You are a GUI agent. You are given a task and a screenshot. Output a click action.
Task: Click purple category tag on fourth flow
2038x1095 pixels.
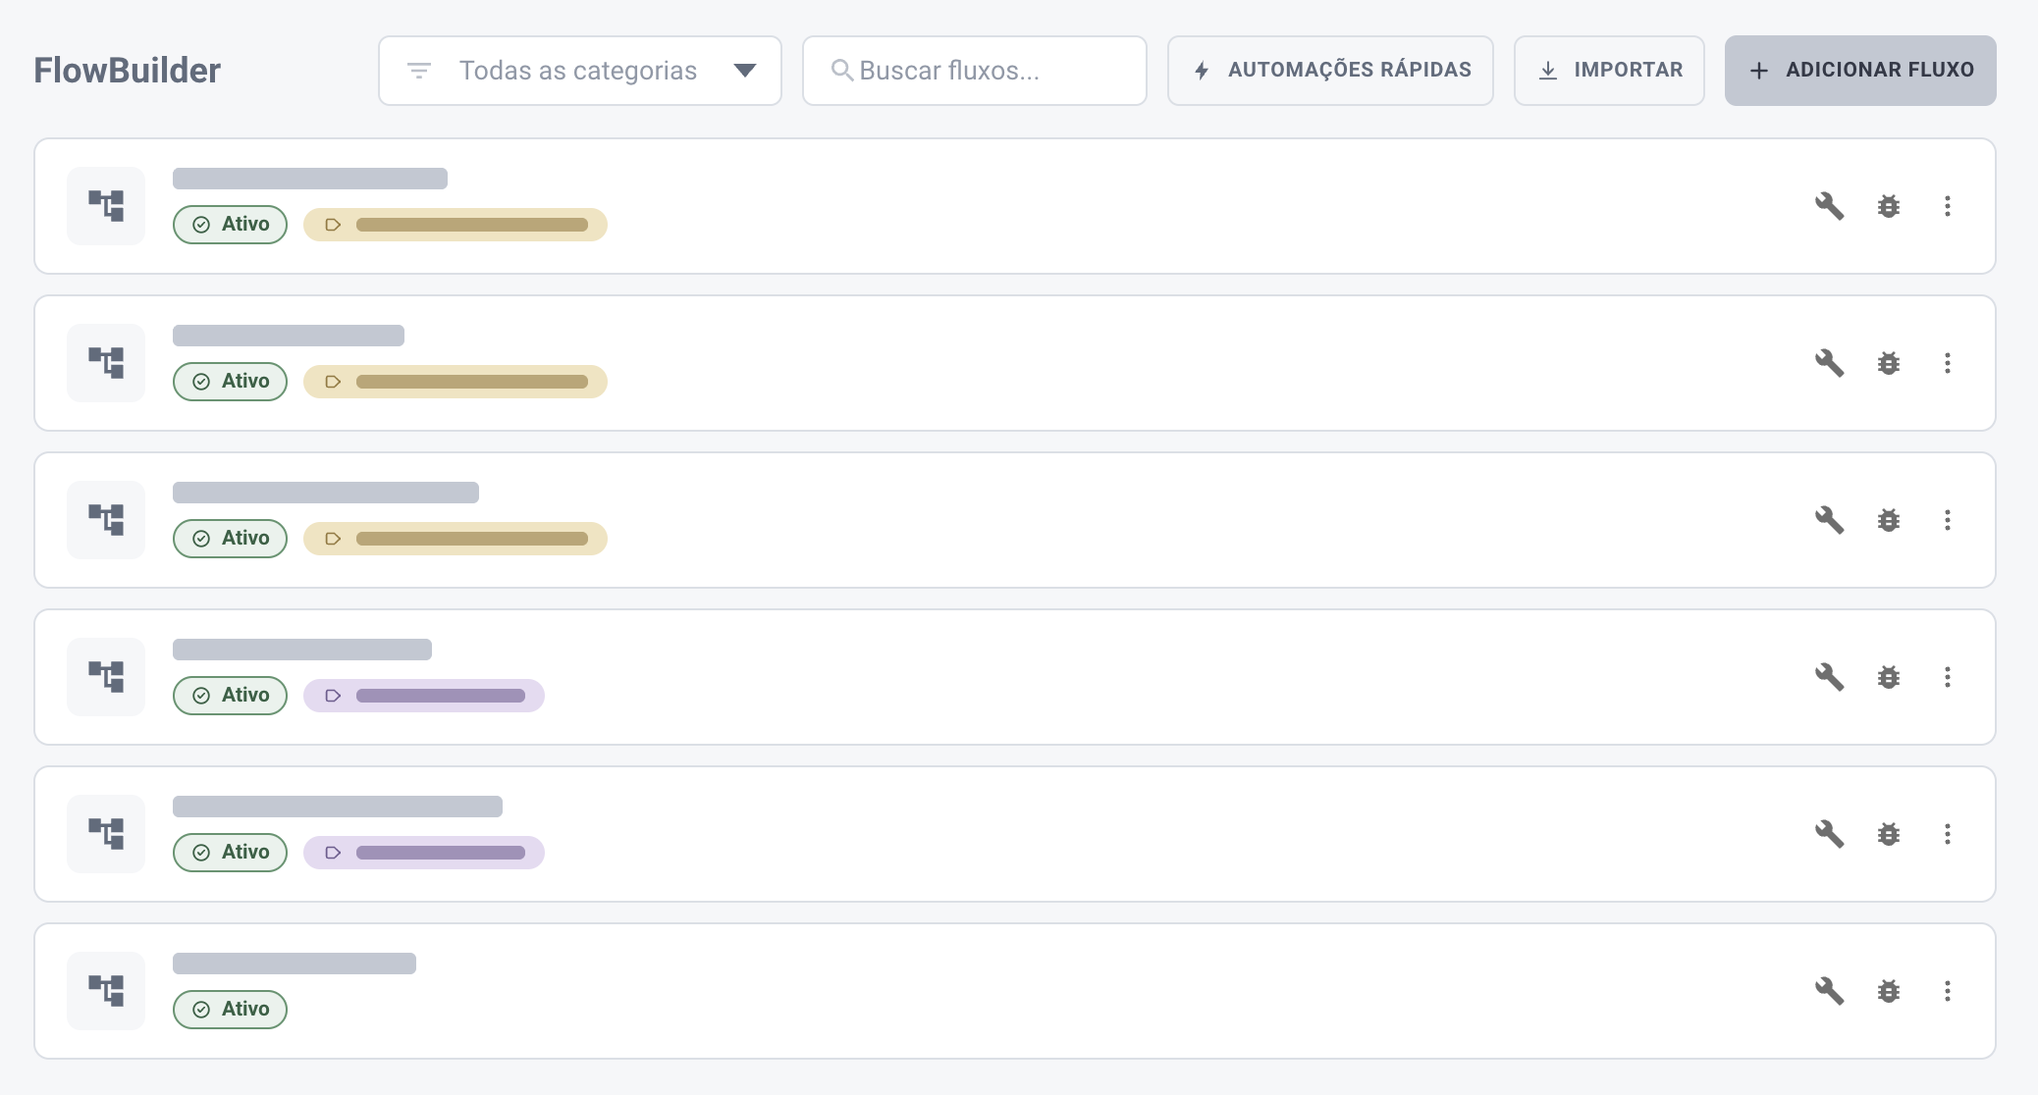(x=424, y=696)
